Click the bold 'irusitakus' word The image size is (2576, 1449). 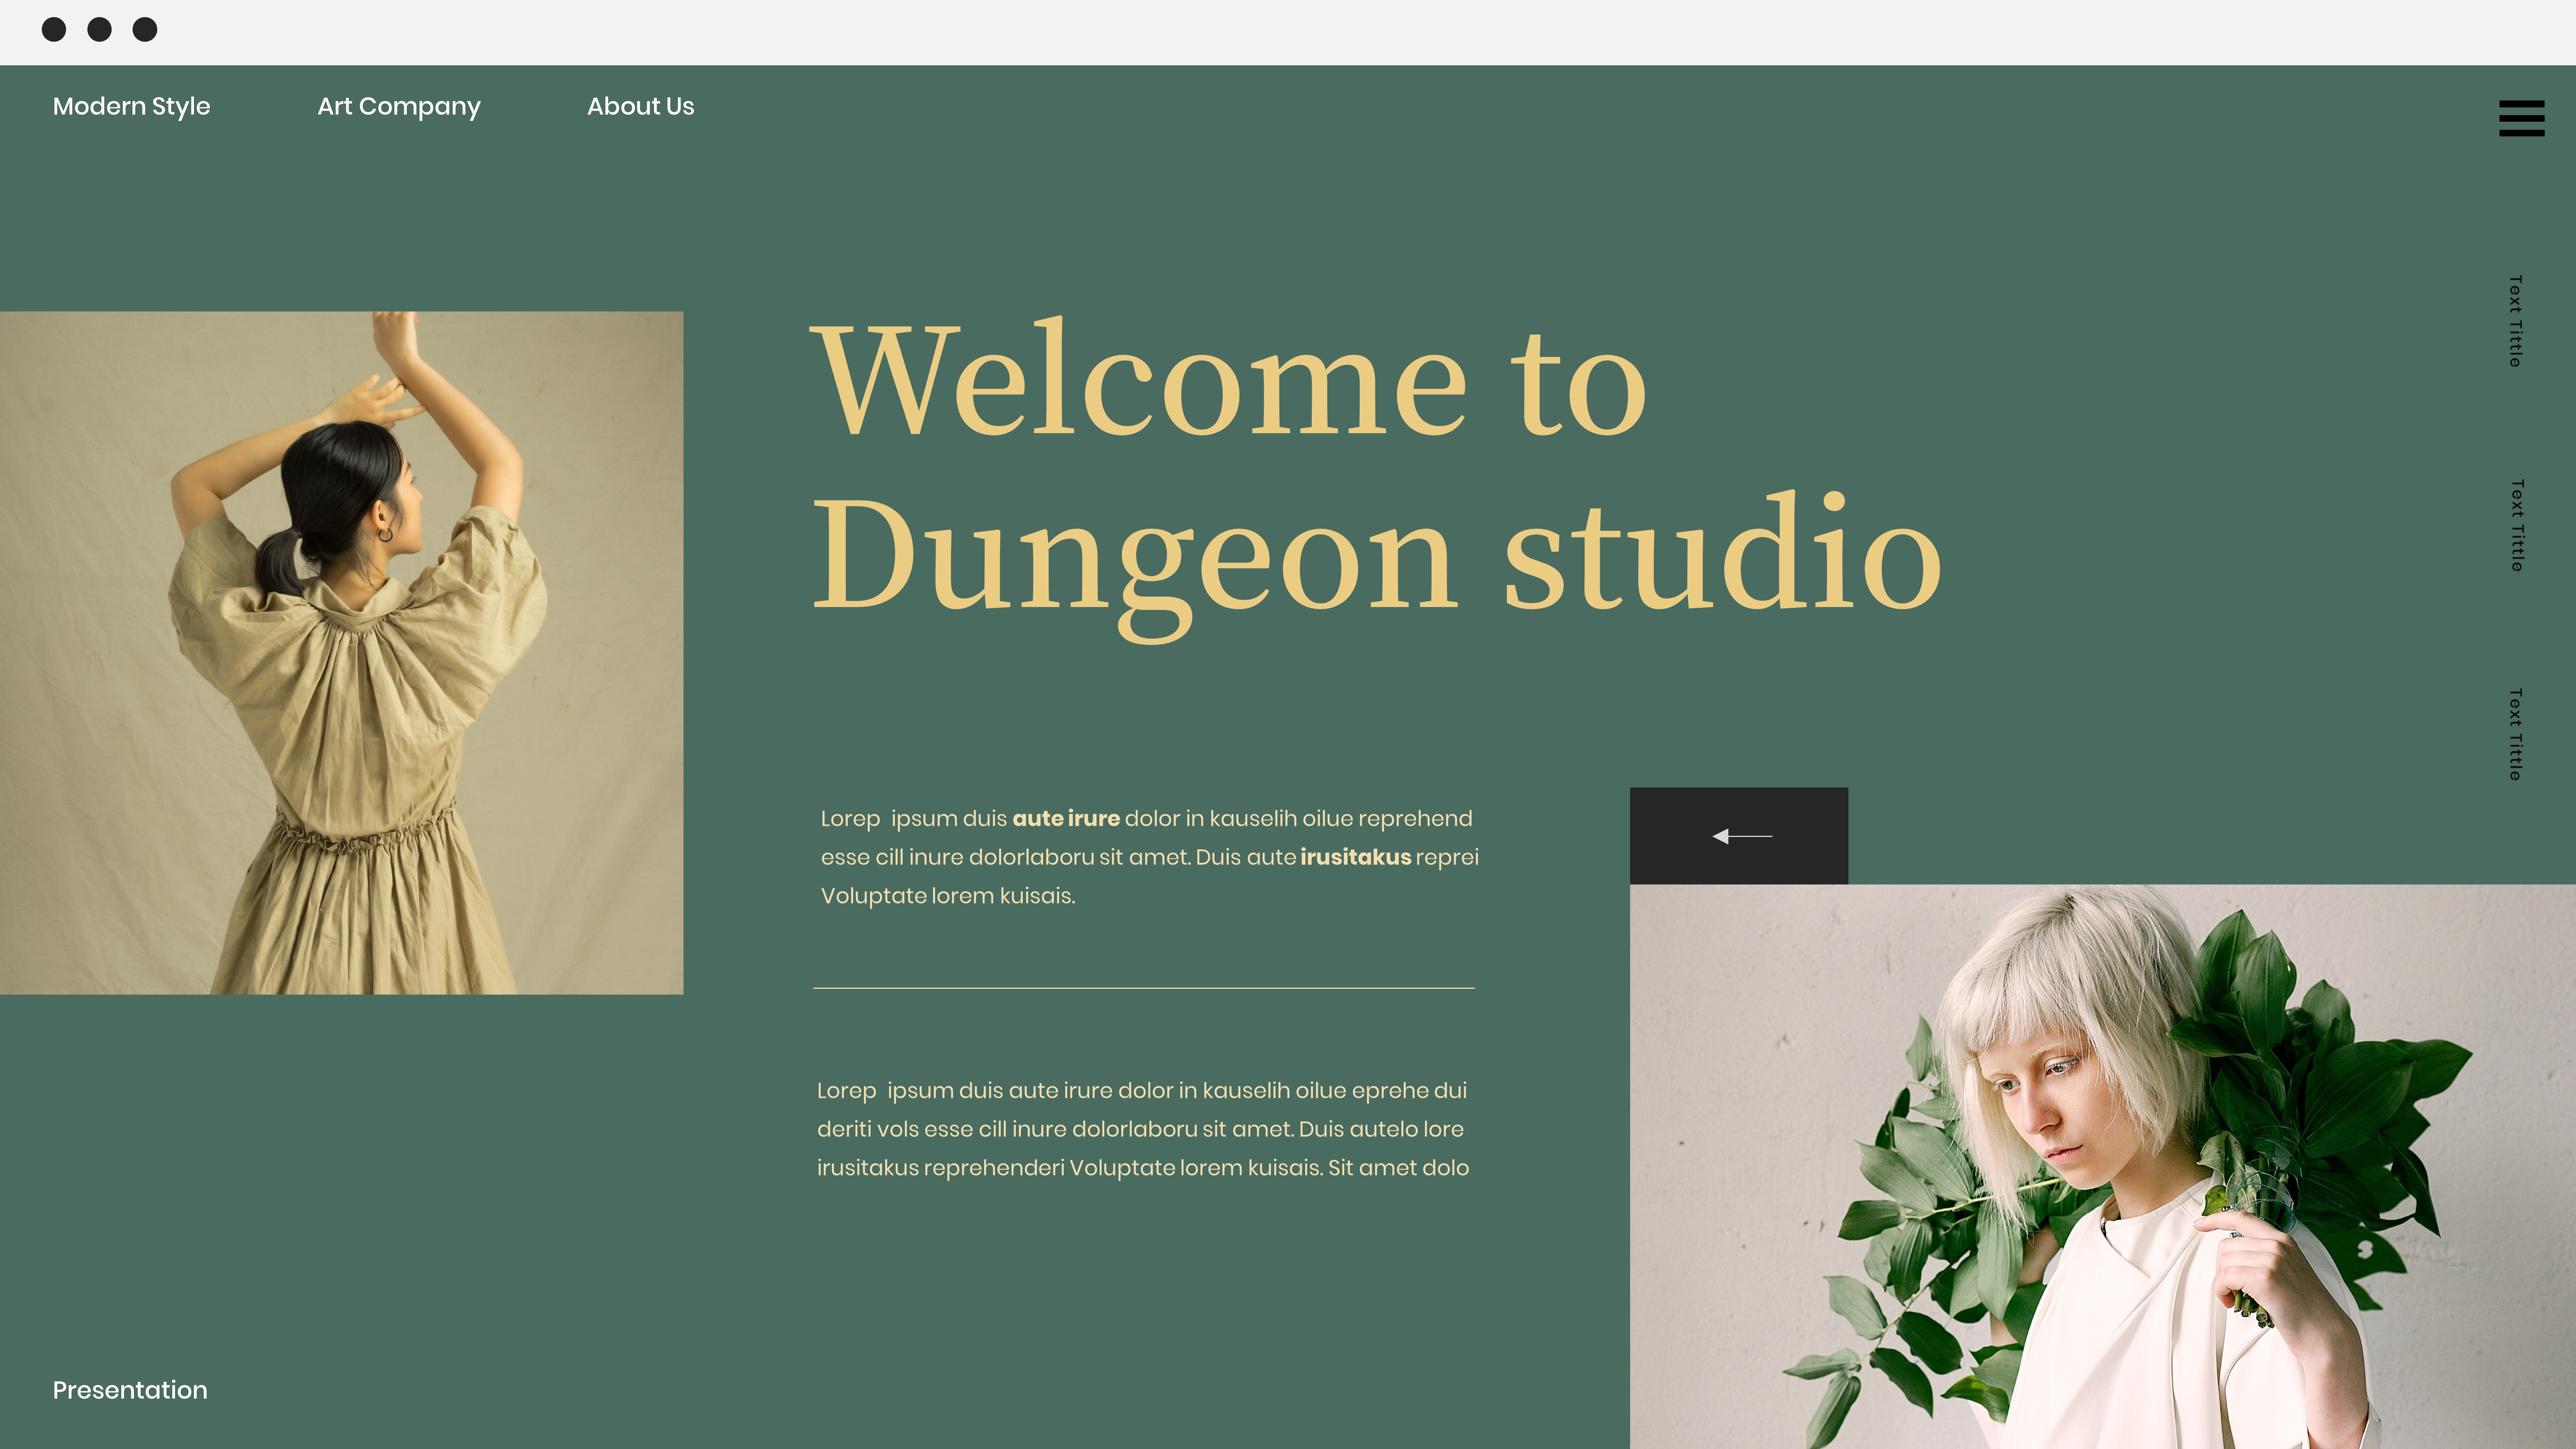point(1355,857)
